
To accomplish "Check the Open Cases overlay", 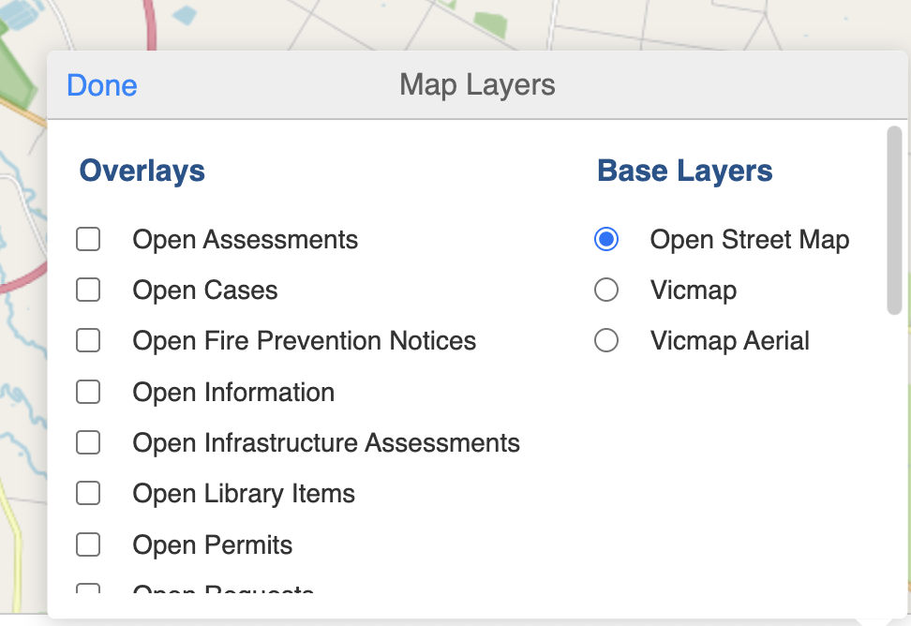I will point(87,290).
